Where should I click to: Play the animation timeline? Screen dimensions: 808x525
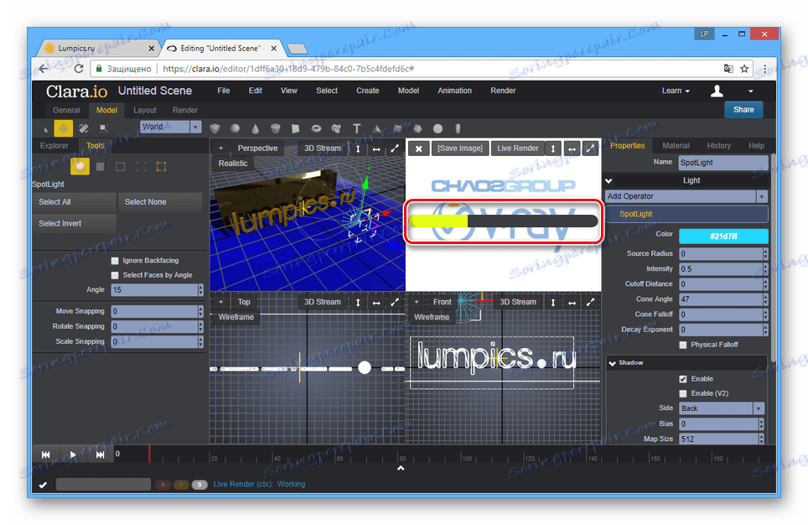[x=73, y=455]
